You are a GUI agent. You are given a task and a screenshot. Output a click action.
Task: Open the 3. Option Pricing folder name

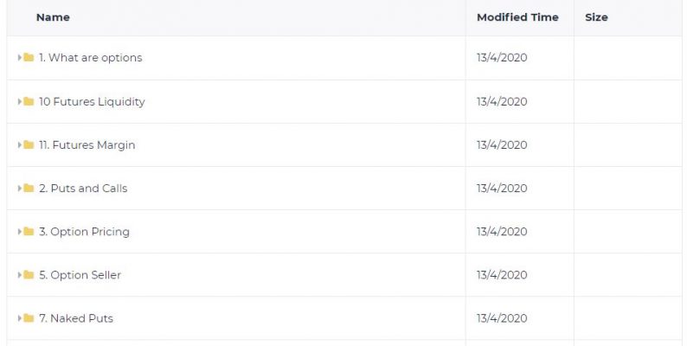[84, 232]
